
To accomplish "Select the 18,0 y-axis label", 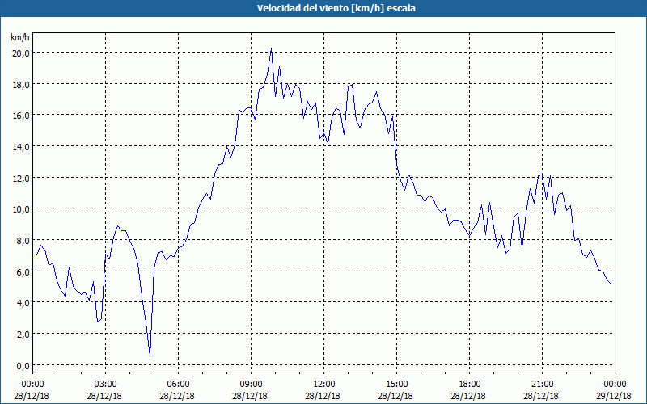I will pos(21,84).
